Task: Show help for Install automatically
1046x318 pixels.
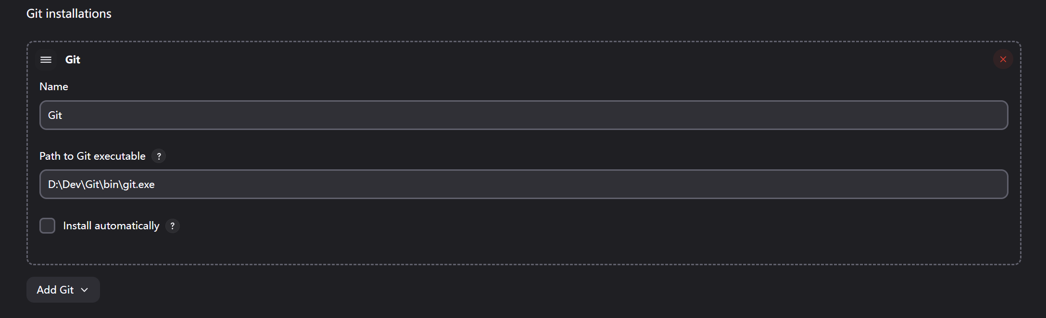Action: [173, 226]
